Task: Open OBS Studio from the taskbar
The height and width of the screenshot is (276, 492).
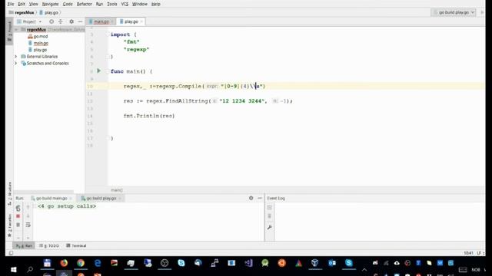Action: [165, 263]
